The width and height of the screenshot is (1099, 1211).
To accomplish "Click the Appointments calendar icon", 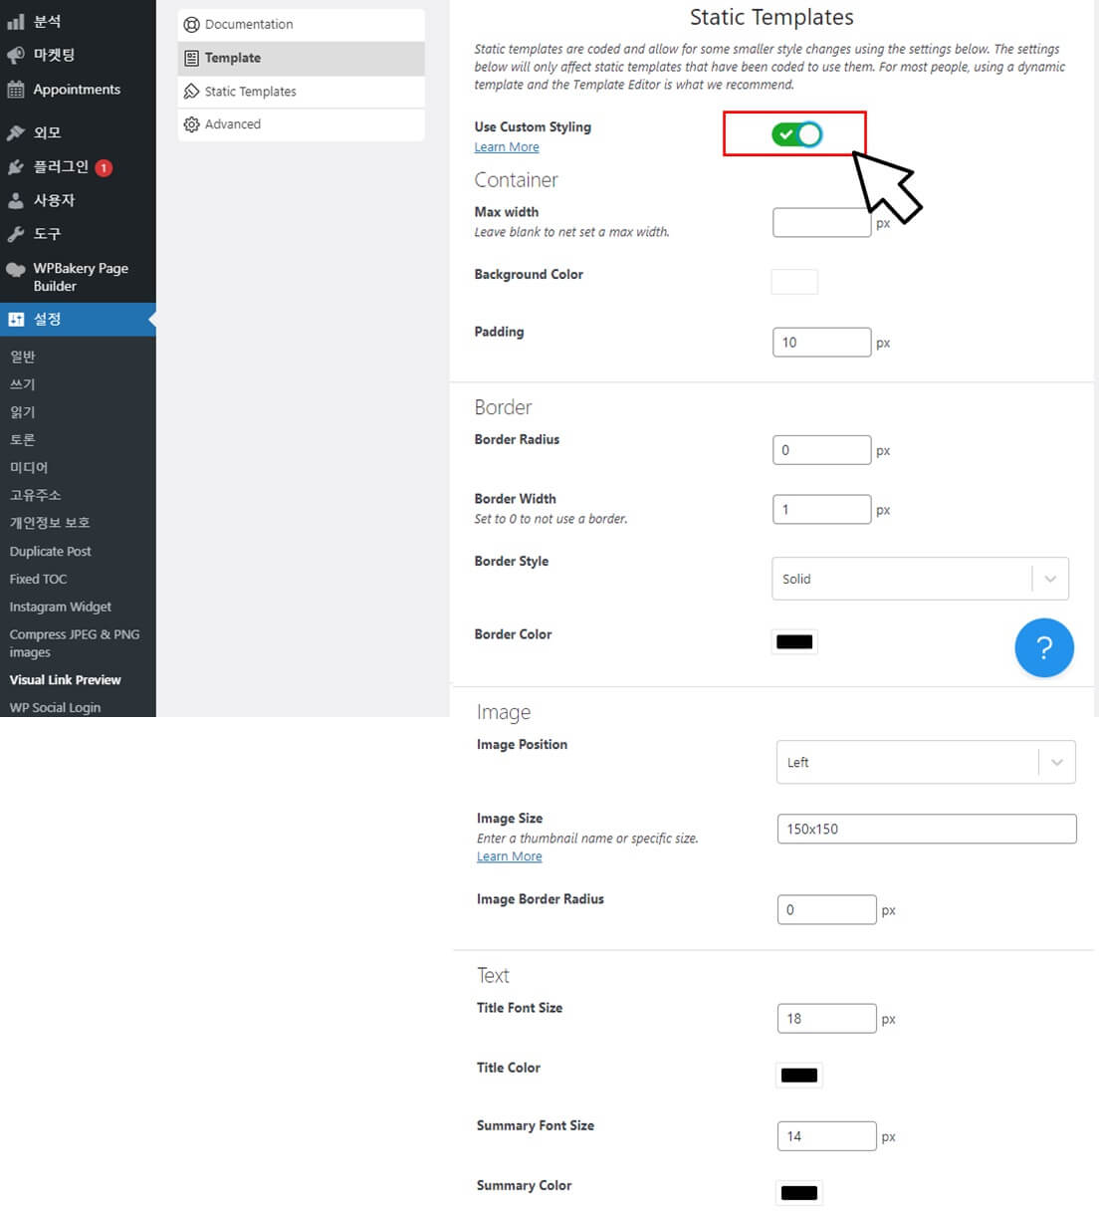I will click(16, 90).
